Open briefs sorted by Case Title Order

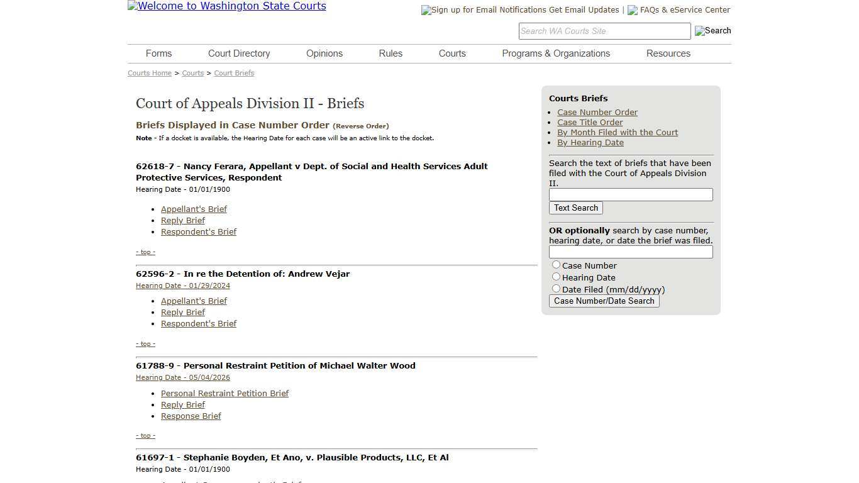click(x=590, y=122)
